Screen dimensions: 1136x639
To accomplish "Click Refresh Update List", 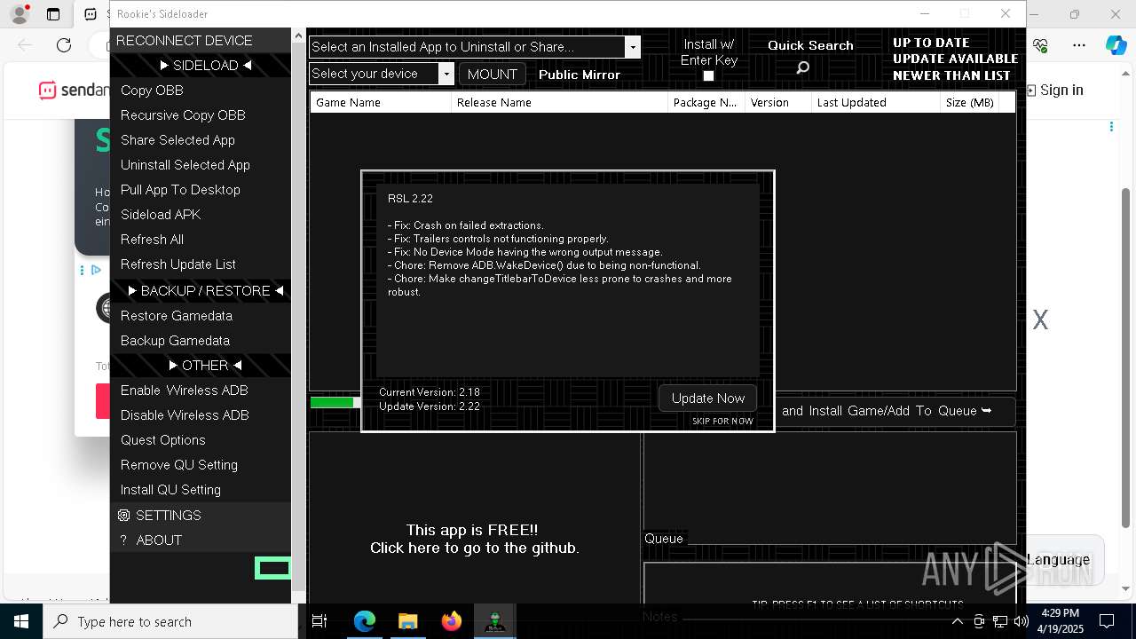I will (x=201, y=264).
